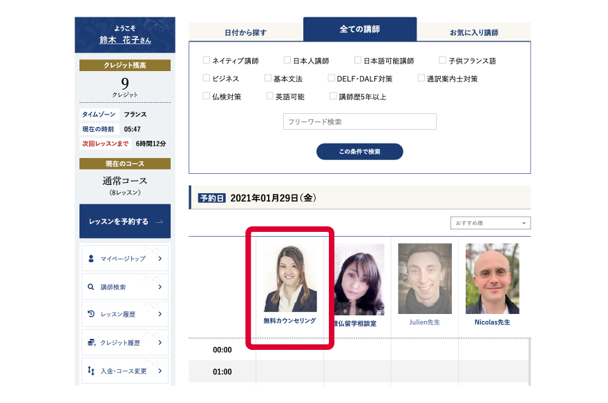Enable the DELF・DALF対策 checkbox
Image resolution: width=608 pixels, height=403 pixels.
[332, 77]
